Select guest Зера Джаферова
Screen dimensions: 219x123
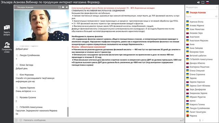[x=198, y=90]
